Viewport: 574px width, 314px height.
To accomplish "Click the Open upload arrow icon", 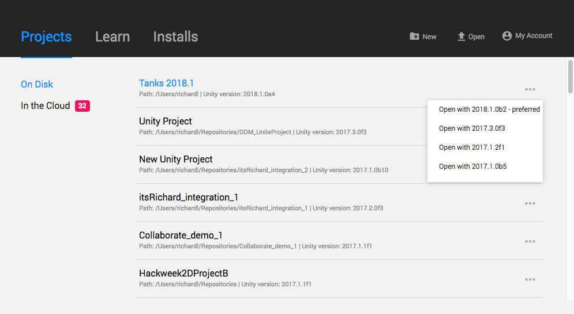I will (x=461, y=36).
